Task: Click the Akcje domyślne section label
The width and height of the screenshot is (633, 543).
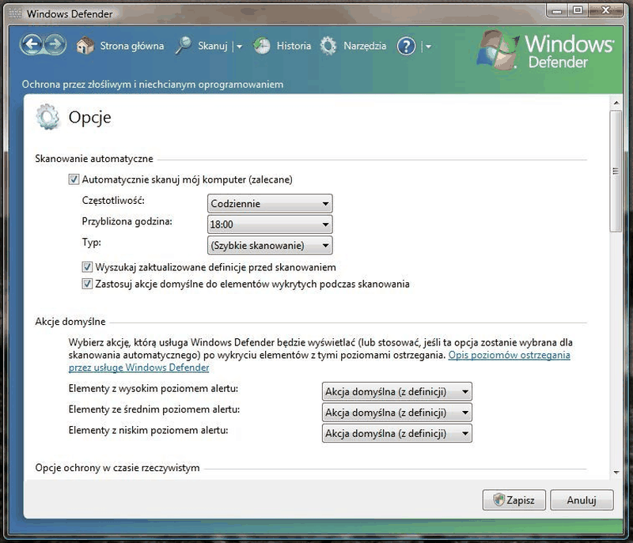Action: (70, 321)
